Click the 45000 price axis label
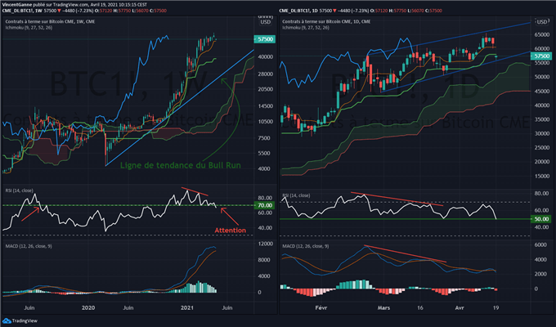556x327 pixels. (542, 91)
